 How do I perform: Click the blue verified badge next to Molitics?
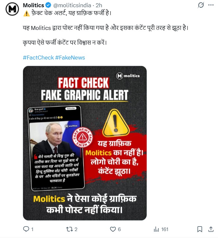pyautogui.click(x=48, y=5)
